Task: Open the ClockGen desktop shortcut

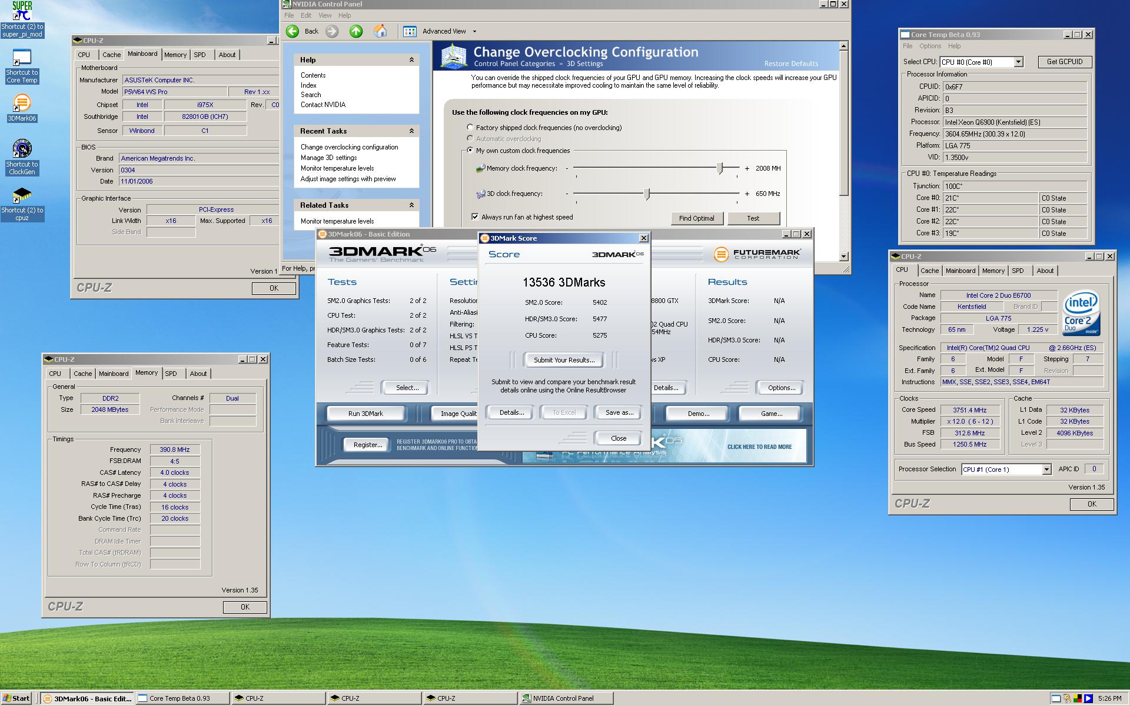Action: point(22,157)
